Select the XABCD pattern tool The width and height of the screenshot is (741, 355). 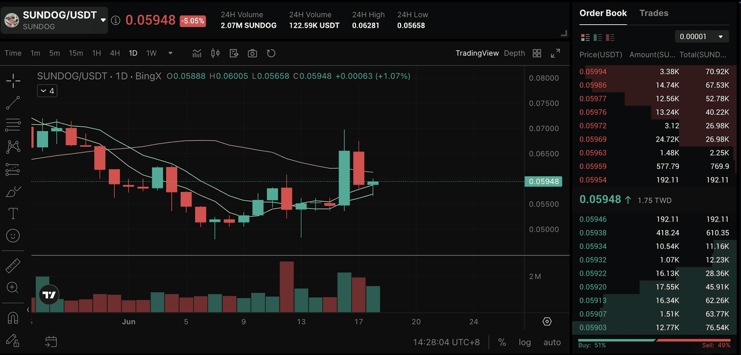(13, 147)
